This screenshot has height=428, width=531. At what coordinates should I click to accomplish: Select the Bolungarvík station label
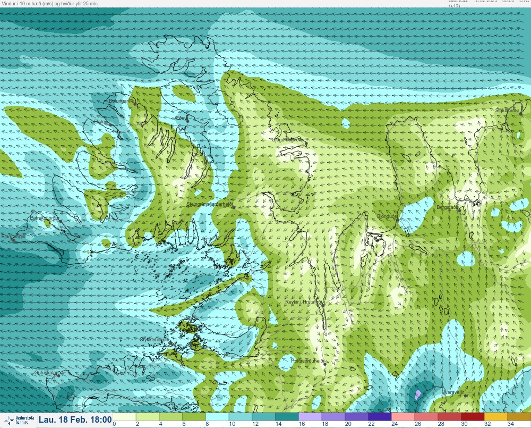pos(122,100)
